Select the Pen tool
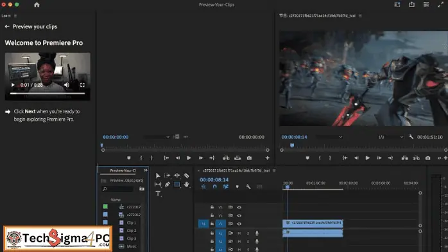The image size is (448, 252). [x=168, y=184]
